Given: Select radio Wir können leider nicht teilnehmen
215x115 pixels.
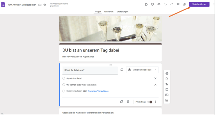Looking at the screenshot, I should [64, 85].
